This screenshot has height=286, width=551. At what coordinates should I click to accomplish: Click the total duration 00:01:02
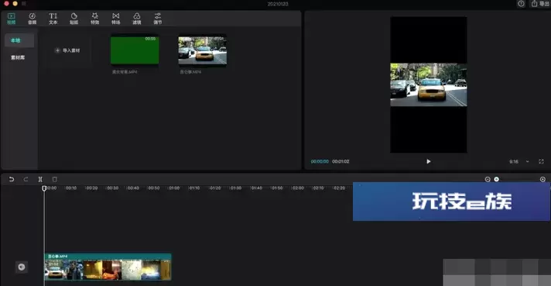point(341,161)
